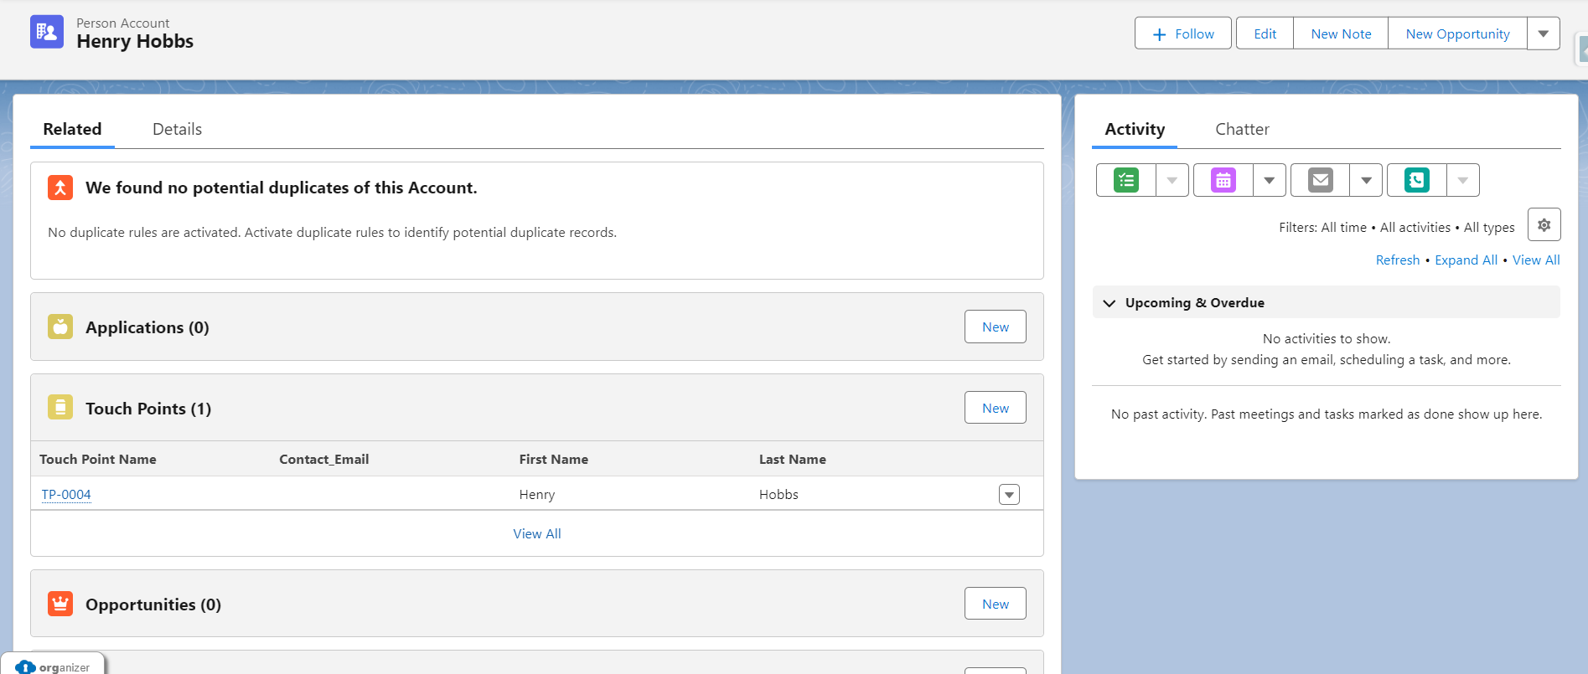Collapse the Upcoming & Overdue section
Screen dimensions: 1588x674
point(1110,303)
